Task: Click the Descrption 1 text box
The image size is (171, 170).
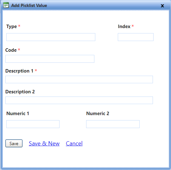Action: click(79, 79)
